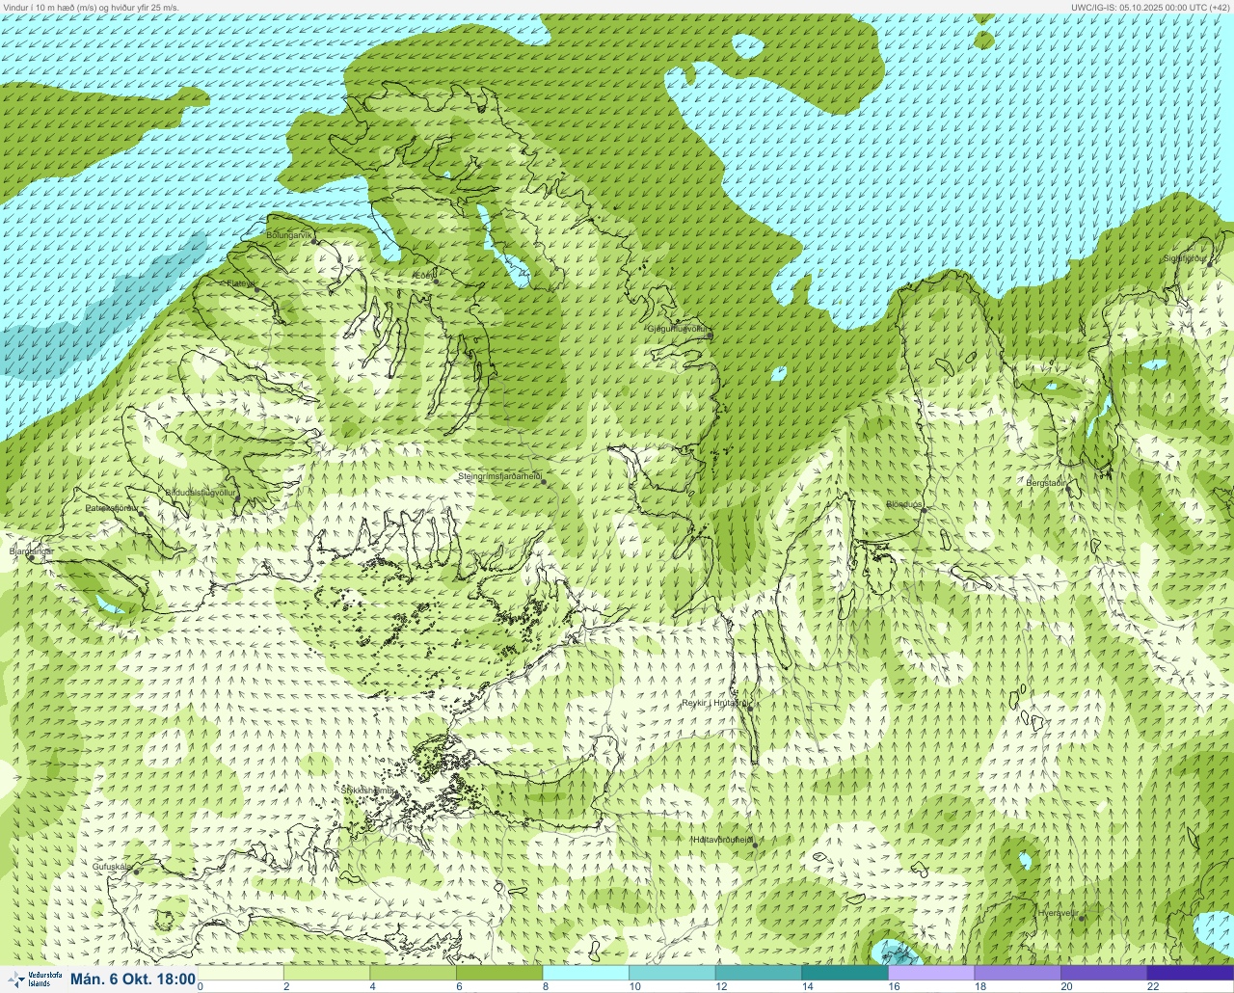
Task: Click the legend scale number 22
Action: [x=1153, y=986]
